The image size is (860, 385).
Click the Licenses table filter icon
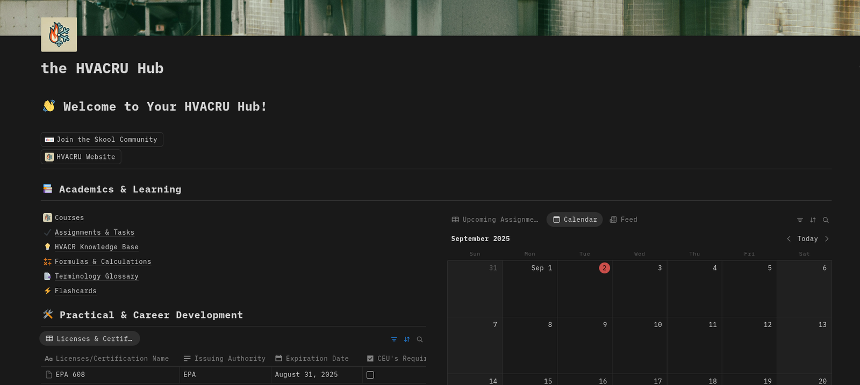394,339
